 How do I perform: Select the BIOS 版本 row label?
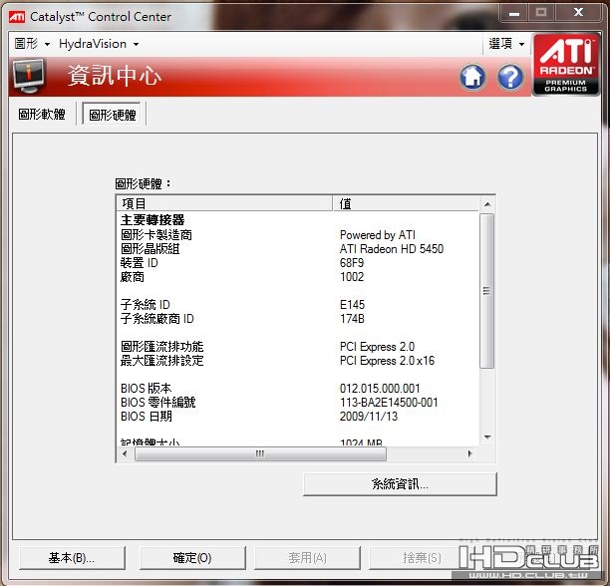147,388
